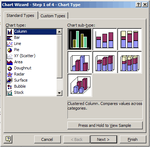Click the 'Bubble' text entry
Viewport: 150px width, 147px height.
point(20,86)
